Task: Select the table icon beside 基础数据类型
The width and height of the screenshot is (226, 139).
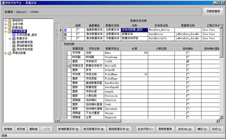Action: click(x=14, y=42)
